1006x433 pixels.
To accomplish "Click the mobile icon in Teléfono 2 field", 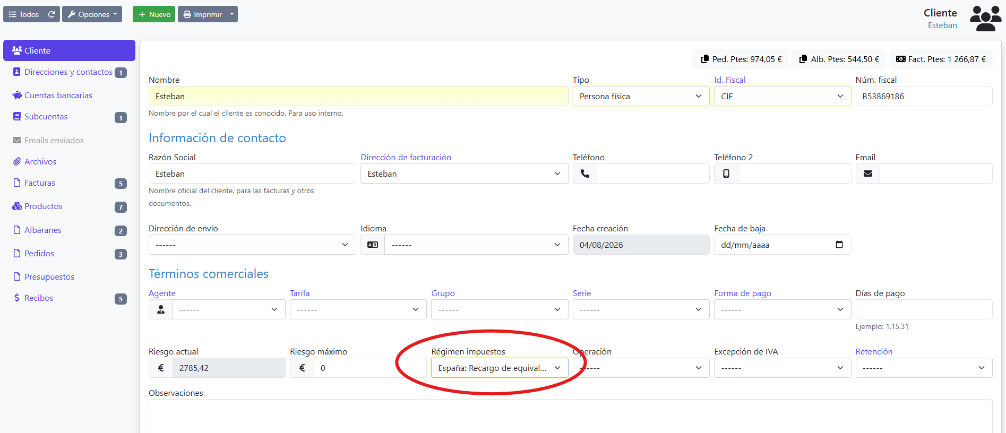I will tap(726, 174).
